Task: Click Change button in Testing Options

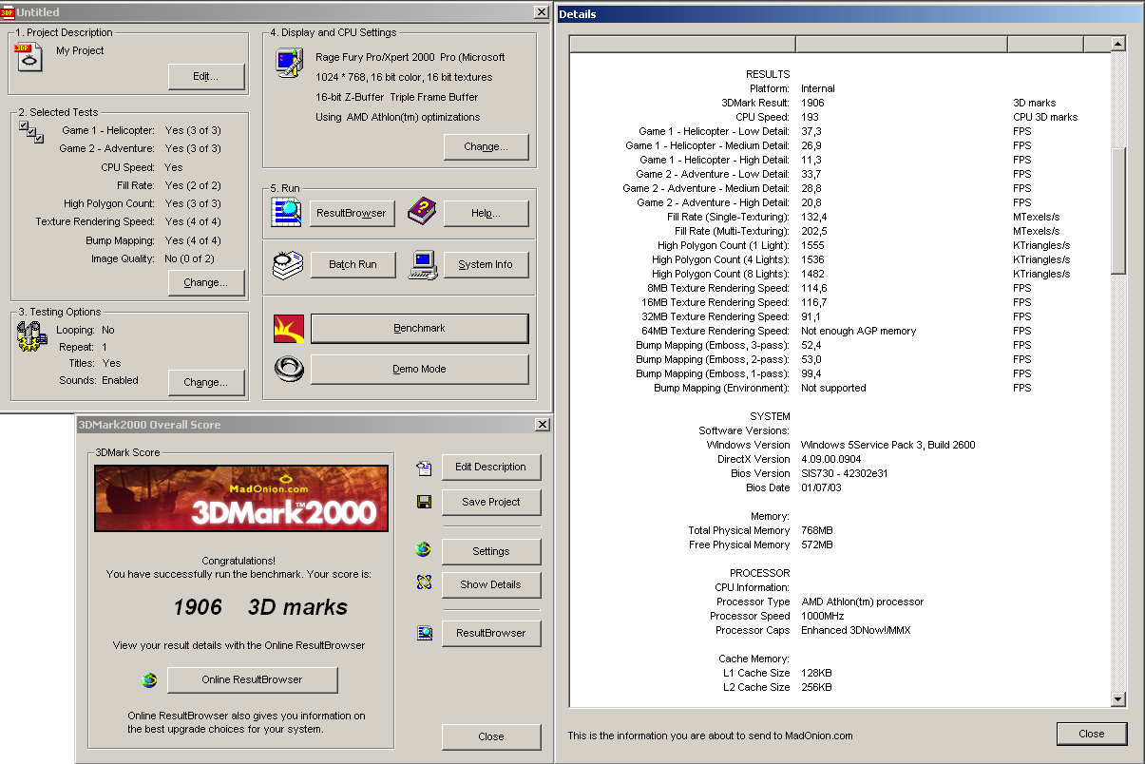Action: [x=206, y=382]
